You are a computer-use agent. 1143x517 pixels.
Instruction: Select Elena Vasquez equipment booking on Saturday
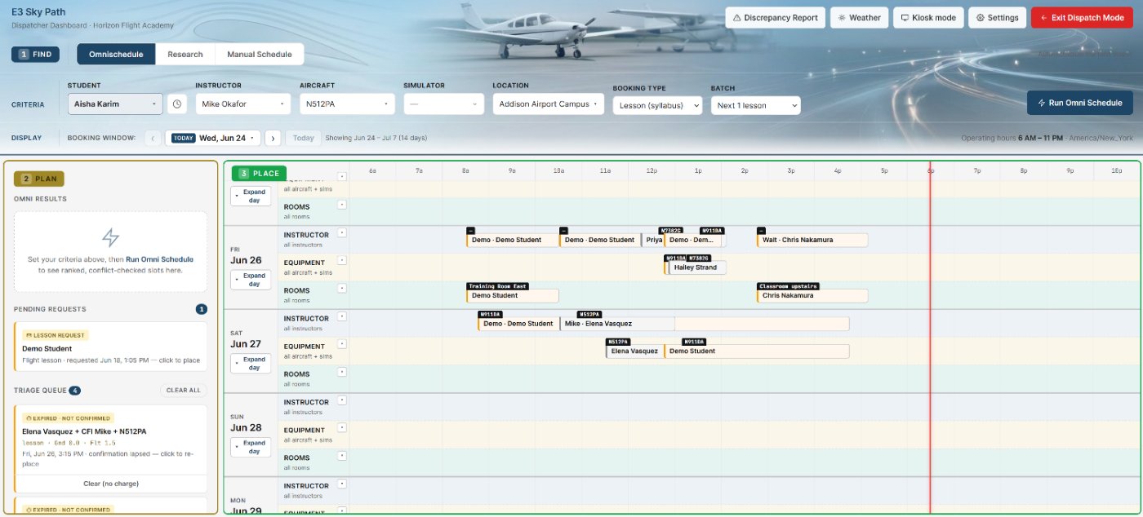(x=634, y=351)
